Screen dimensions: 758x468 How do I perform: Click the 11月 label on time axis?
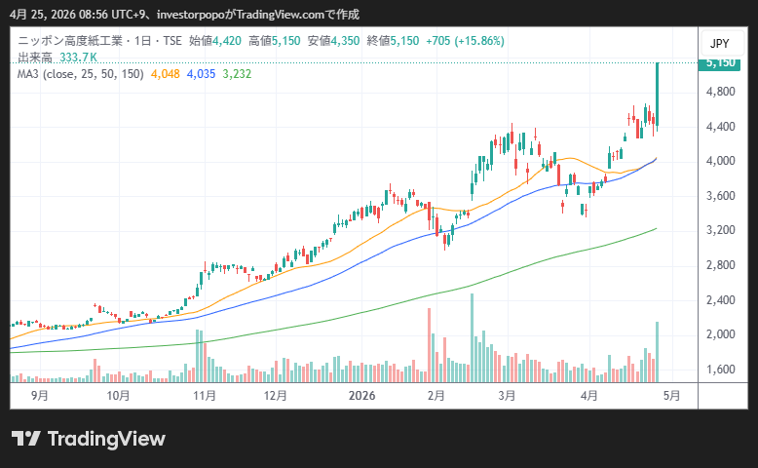pyautogui.click(x=205, y=396)
